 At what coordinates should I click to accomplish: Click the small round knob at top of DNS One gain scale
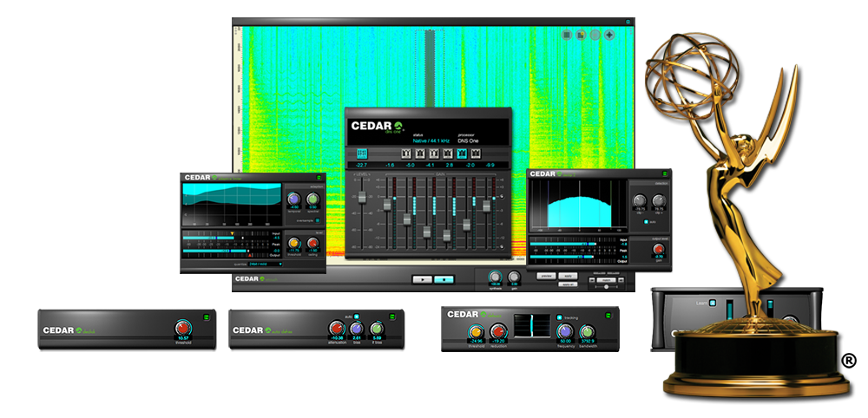click(x=503, y=196)
